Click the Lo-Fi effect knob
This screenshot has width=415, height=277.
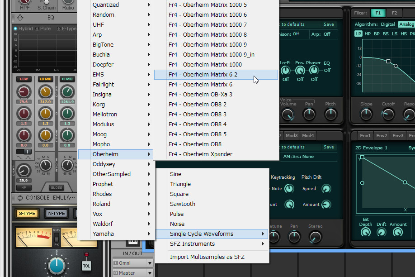[285, 71]
